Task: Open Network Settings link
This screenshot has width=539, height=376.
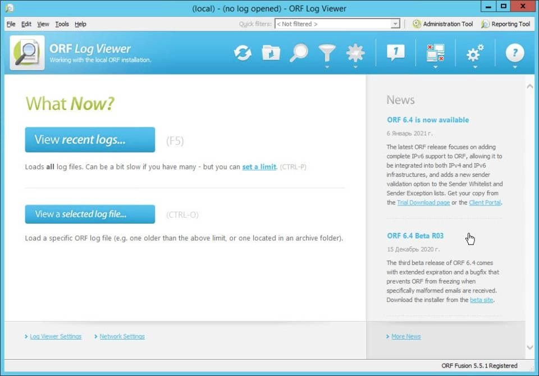Action: (122, 336)
